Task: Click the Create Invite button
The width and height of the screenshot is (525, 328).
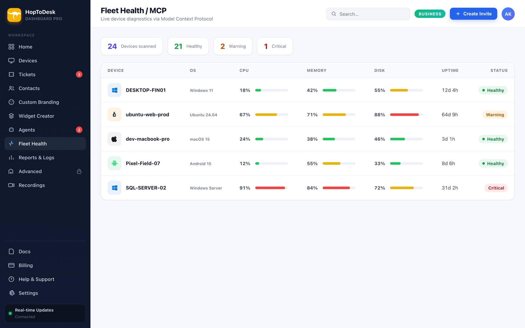Action: (473, 14)
